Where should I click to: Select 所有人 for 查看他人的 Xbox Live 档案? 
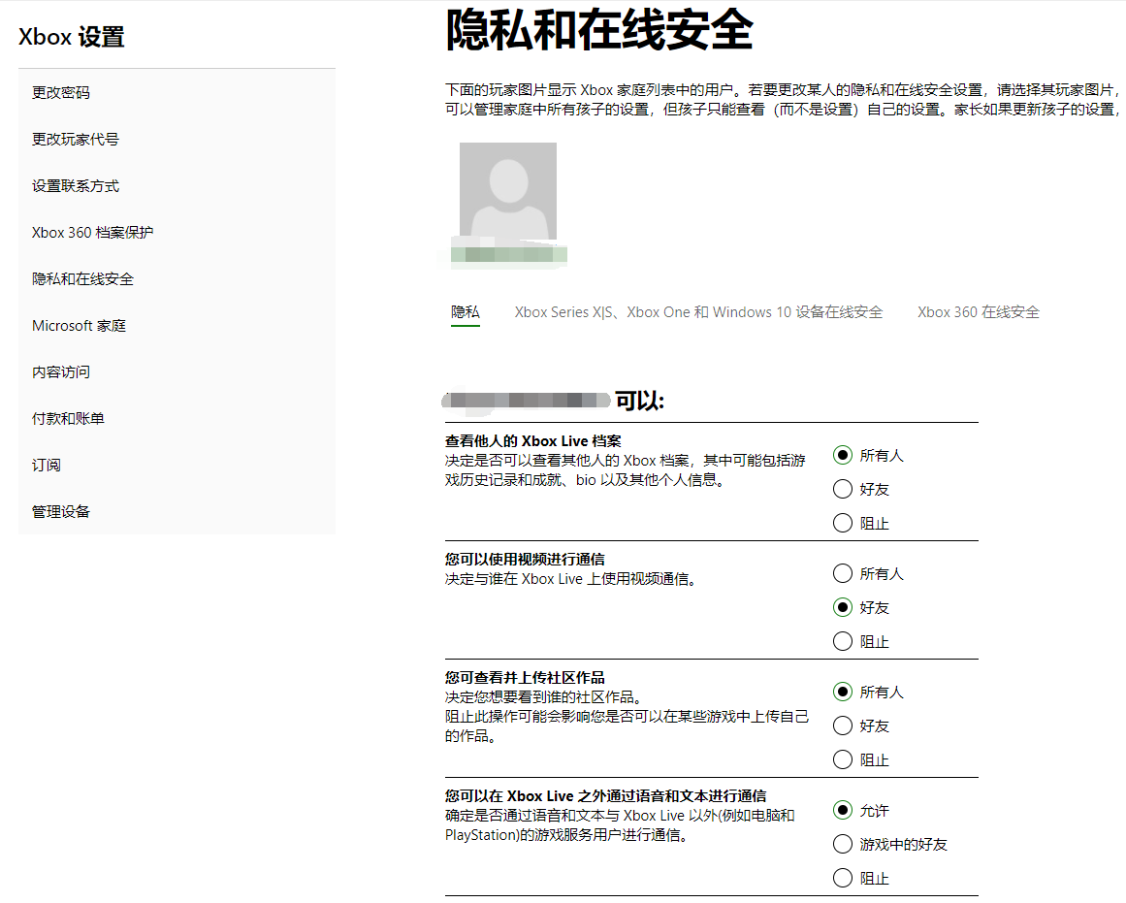coord(843,456)
